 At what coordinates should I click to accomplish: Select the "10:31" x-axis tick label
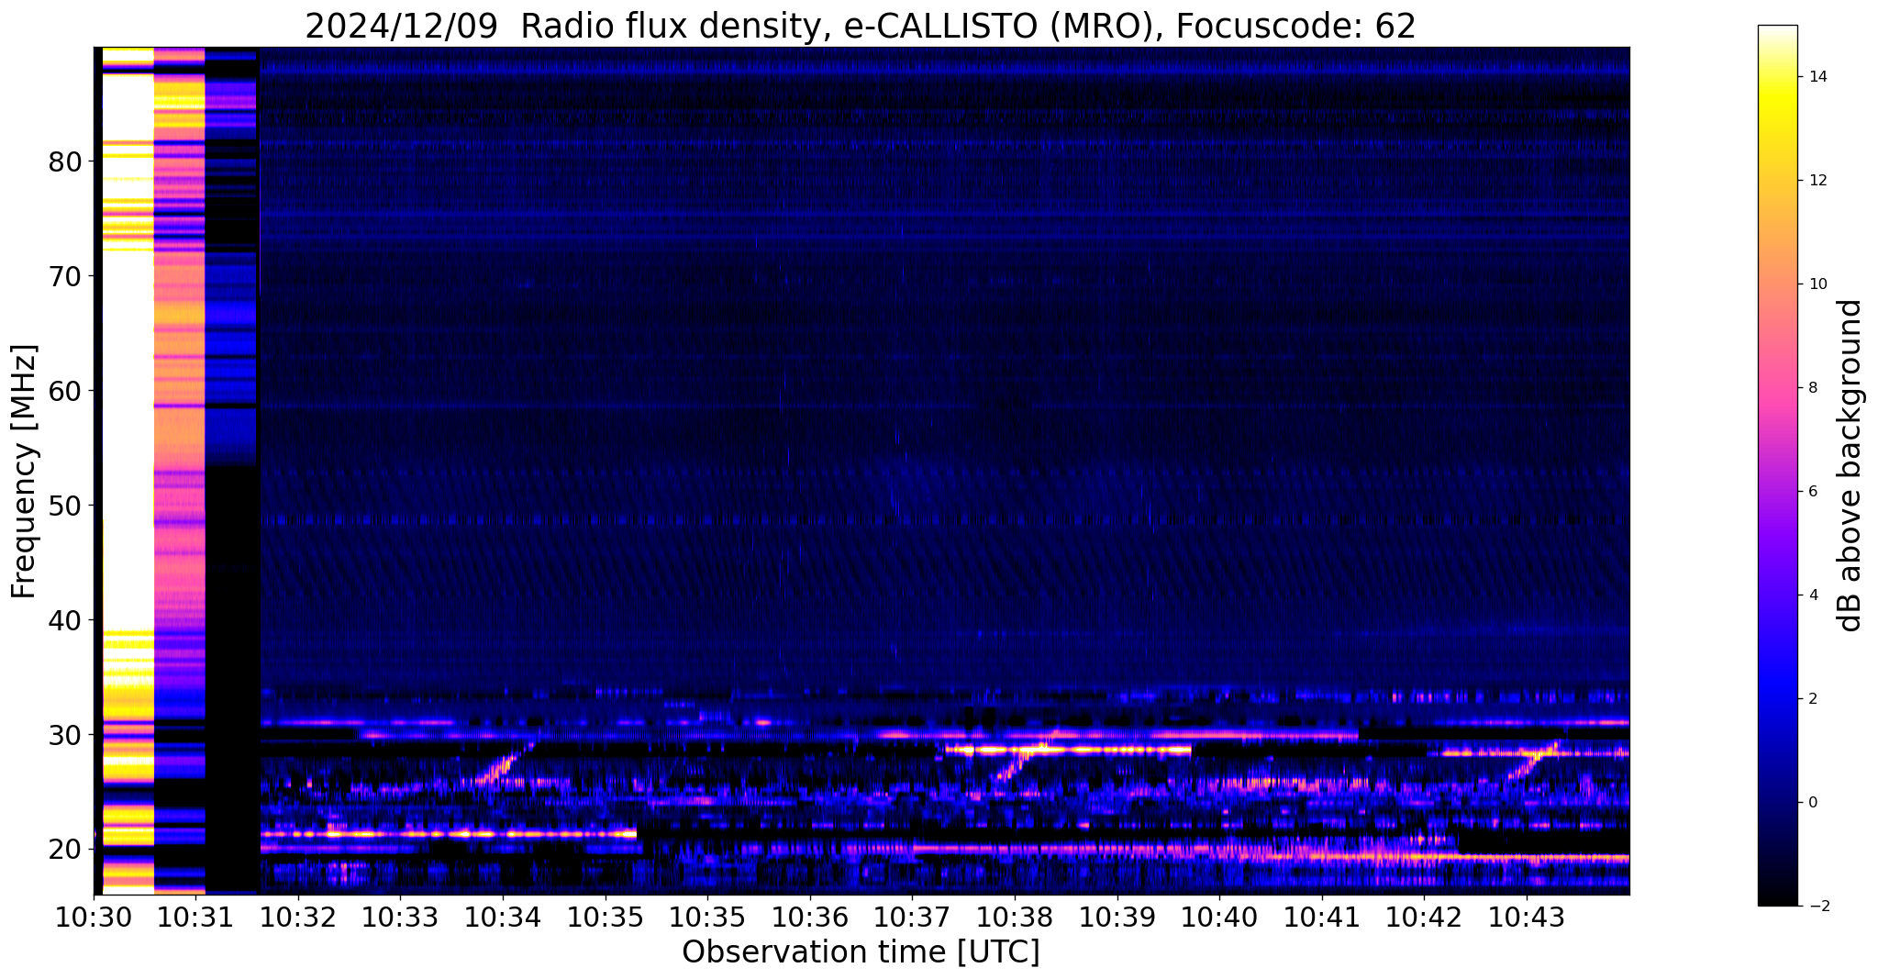click(196, 918)
